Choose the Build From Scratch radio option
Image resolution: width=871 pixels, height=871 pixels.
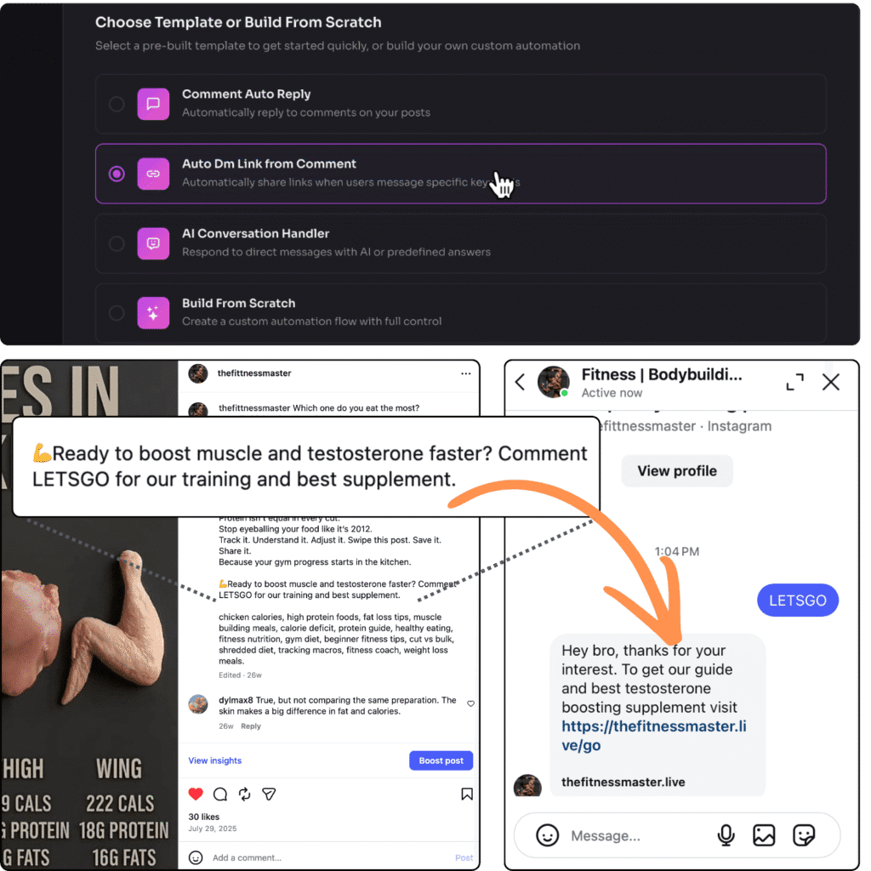[117, 313]
